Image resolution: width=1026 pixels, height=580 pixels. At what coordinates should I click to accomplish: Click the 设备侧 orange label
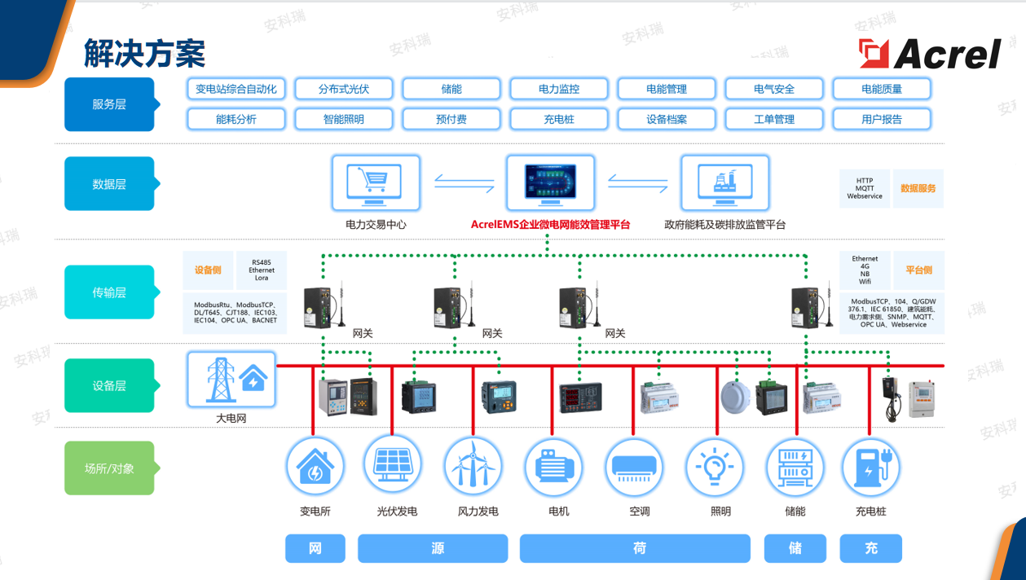[x=209, y=270]
